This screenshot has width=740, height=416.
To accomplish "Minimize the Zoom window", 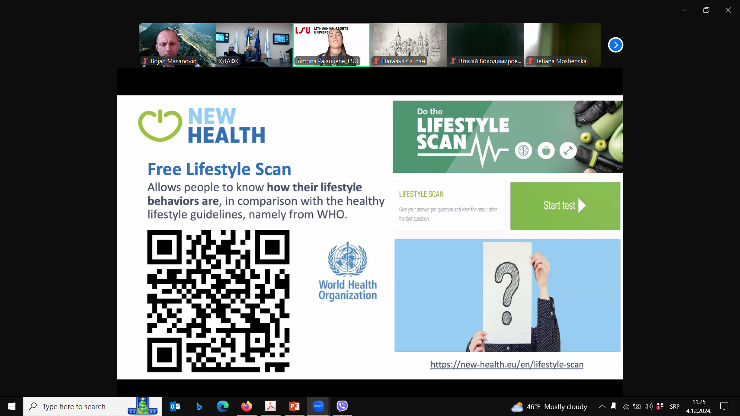I will point(684,10).
